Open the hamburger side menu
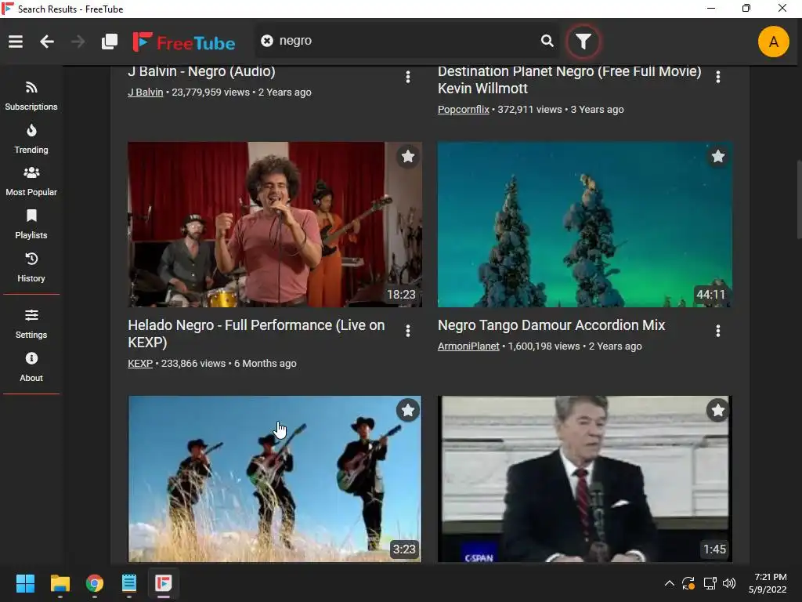Viewport: 802px width, 602px height. (16, 42)
